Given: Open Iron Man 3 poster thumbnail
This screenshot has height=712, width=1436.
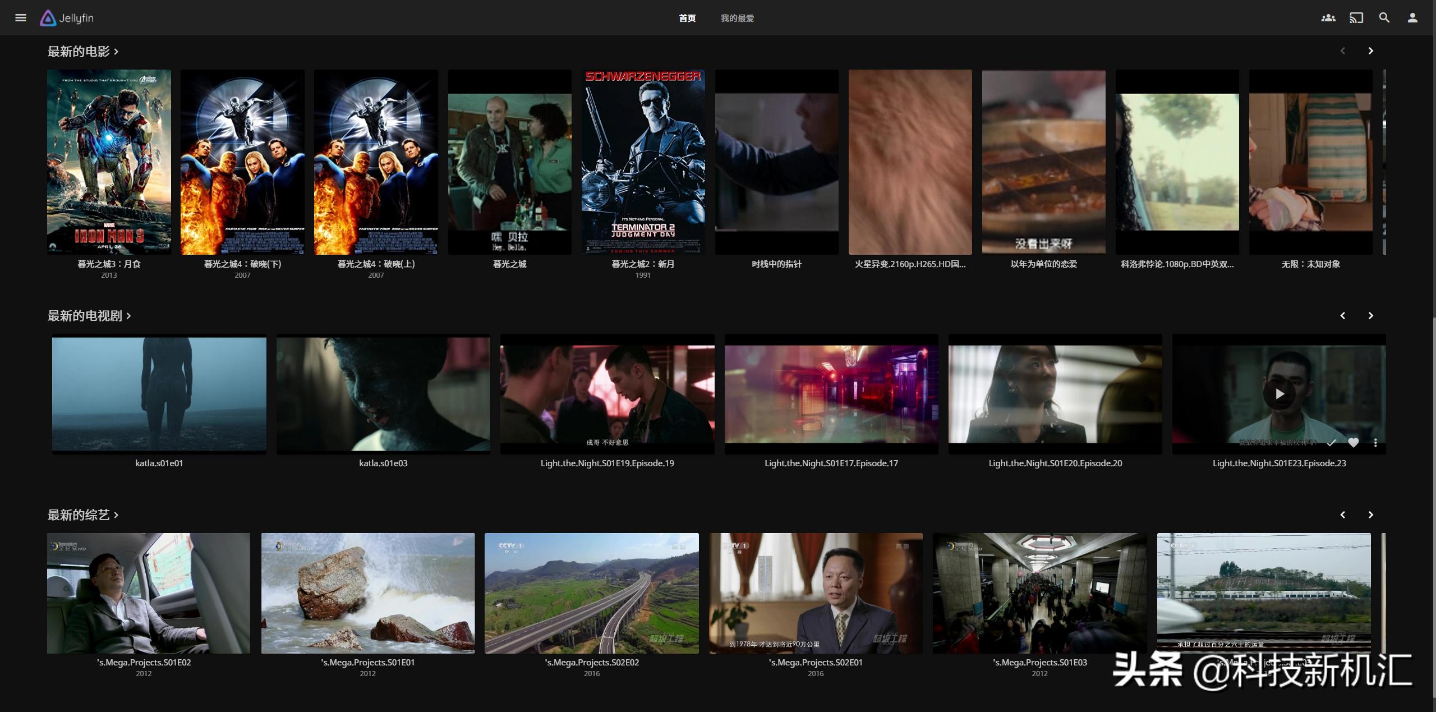Looking at the screenshot, I should [109, 162].
